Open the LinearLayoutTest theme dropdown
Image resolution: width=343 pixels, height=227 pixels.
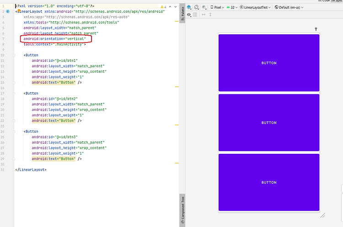[x=255, y=7]
